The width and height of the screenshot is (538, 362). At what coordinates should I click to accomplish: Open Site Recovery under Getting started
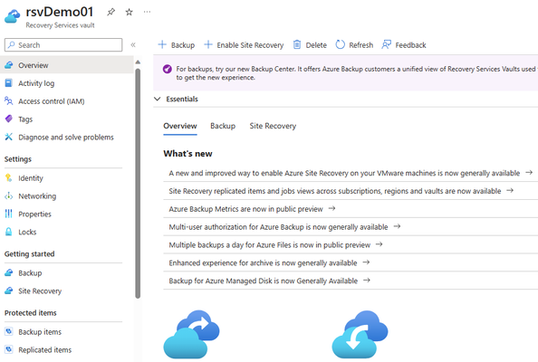[40, 291]
